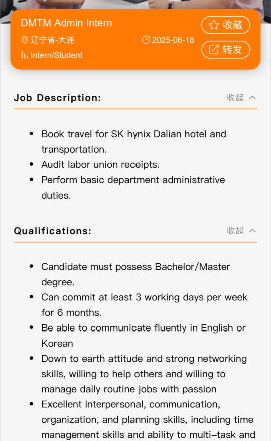Screen dimensions: 271x441
Task: Tap the 2025-06-18 posting date
Action: tap(173, 40)
